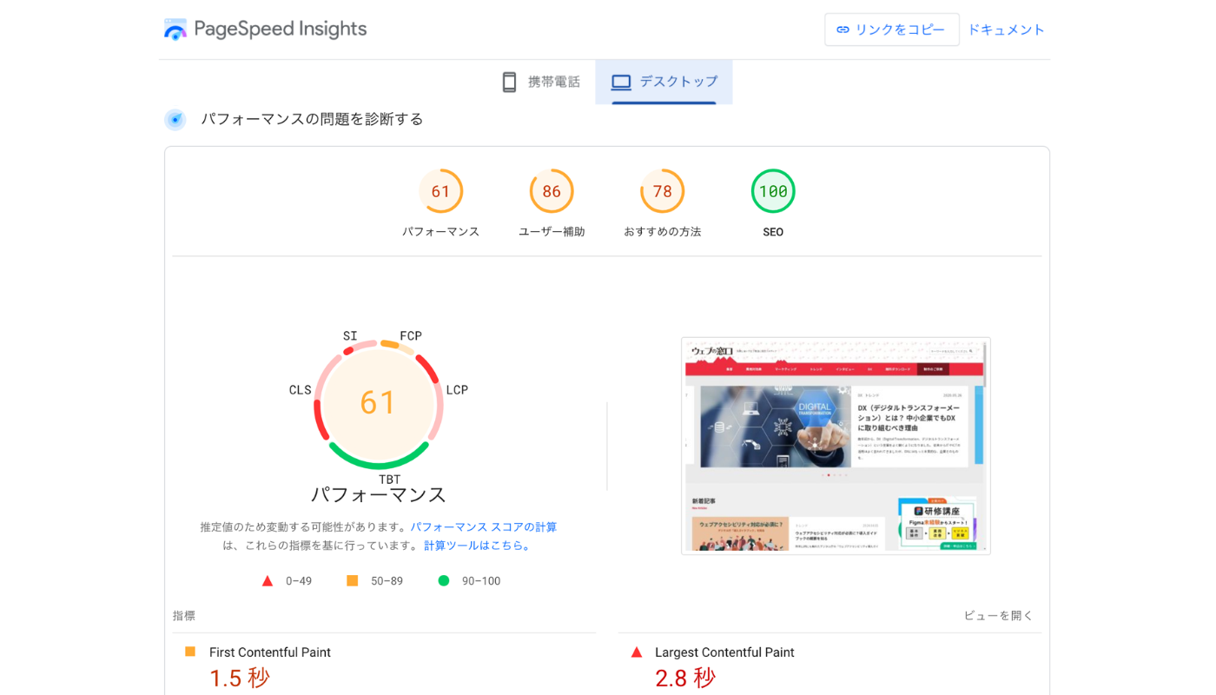Click the desktop monitor icon in デスクトップ tab

pos(621,83)
